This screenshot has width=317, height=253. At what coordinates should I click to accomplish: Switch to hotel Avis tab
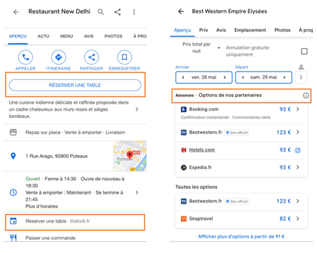221,30
